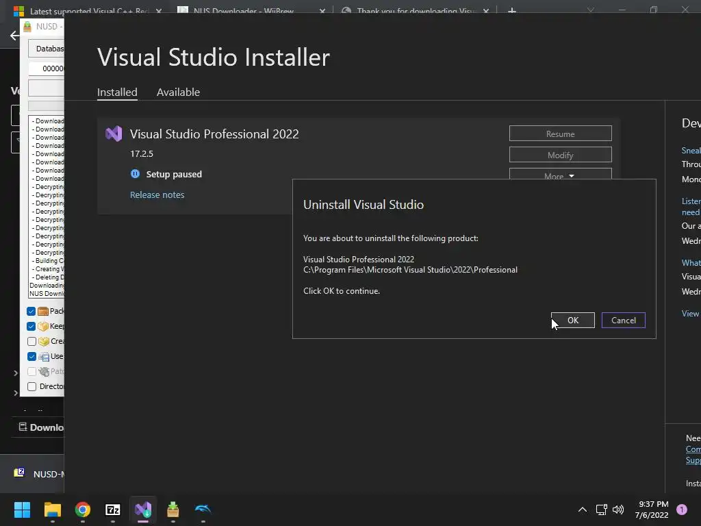Show hidden system tray icons
The height and width of the screenshot is (526, 701).
(583, 510)
